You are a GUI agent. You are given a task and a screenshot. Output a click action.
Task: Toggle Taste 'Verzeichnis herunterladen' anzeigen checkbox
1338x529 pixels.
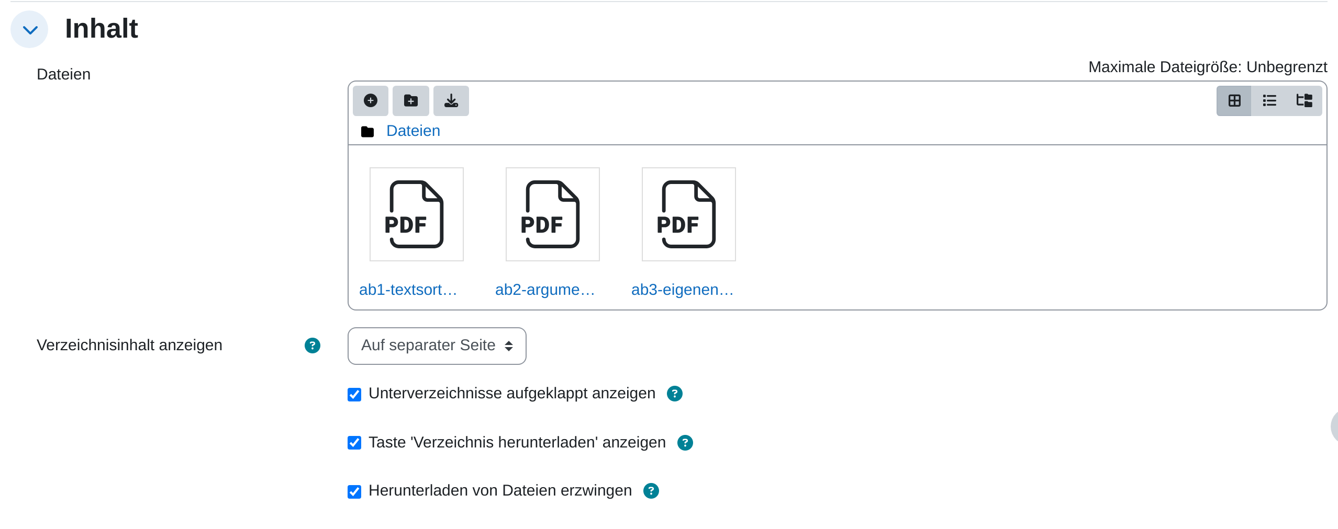coord(354,443)
